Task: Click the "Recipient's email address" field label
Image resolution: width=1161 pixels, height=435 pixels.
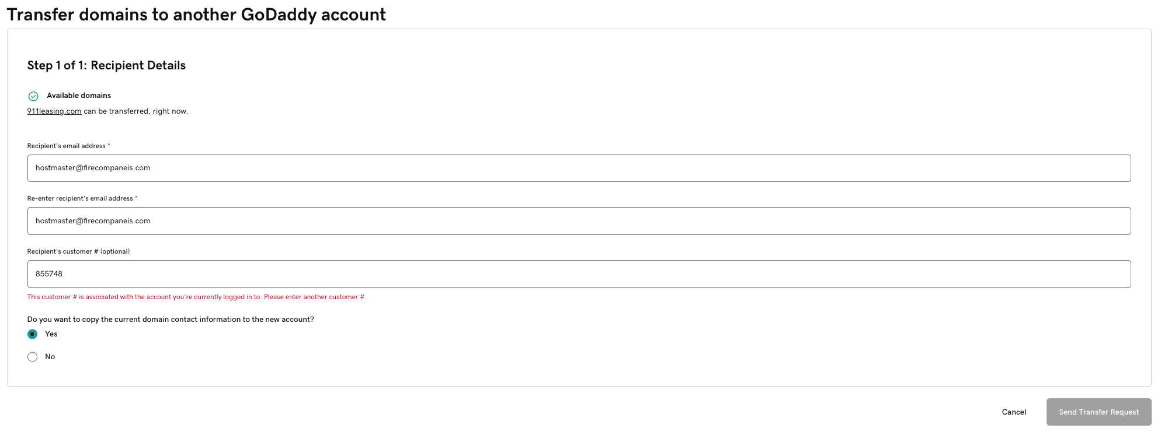Action: tap(66, 146)
